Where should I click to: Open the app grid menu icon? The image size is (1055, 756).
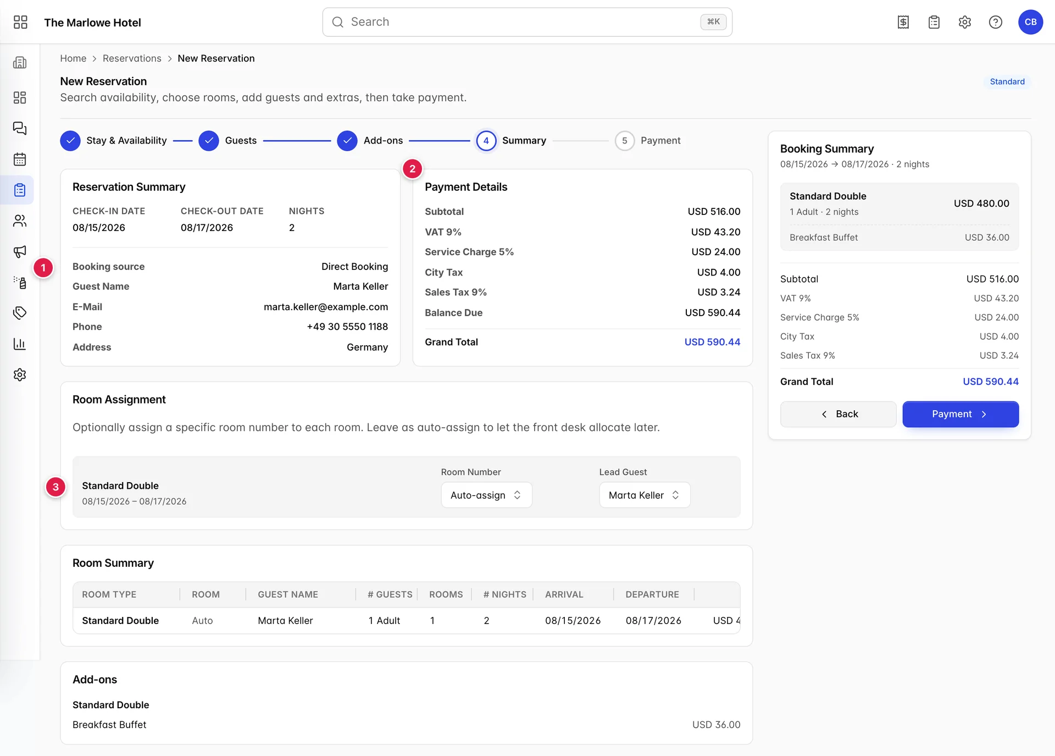pos(20,22)
